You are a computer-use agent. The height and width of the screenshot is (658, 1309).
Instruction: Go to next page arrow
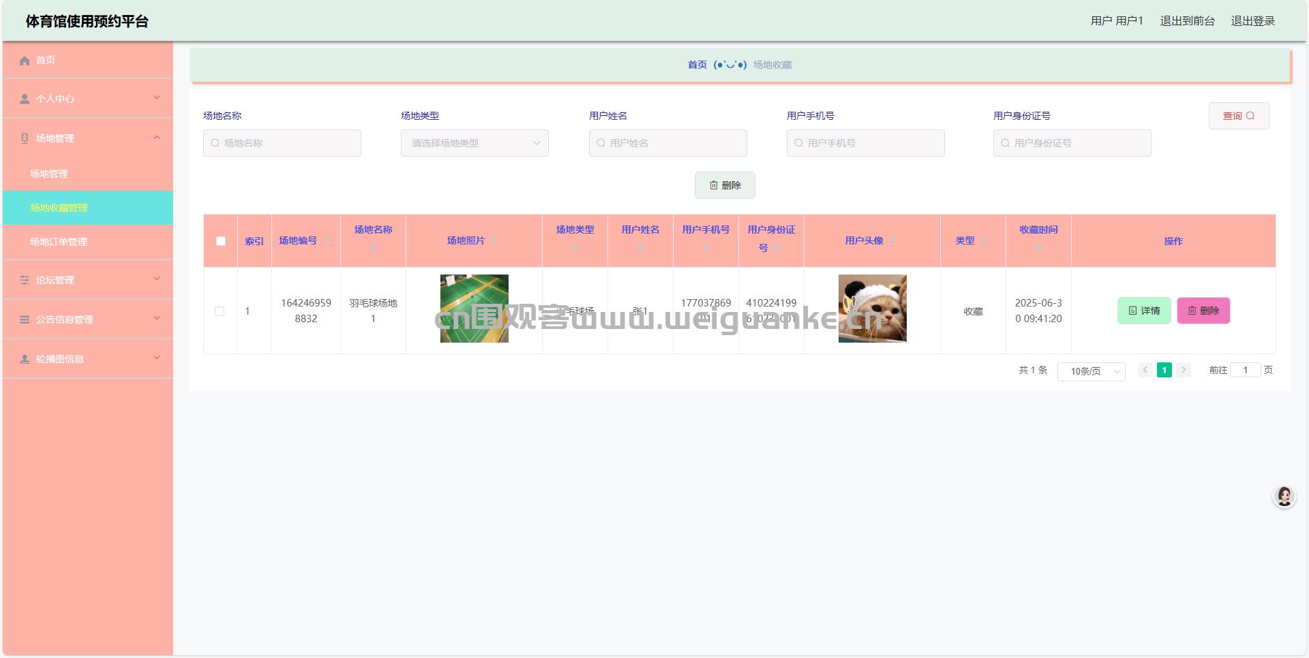click(1184, 370)
